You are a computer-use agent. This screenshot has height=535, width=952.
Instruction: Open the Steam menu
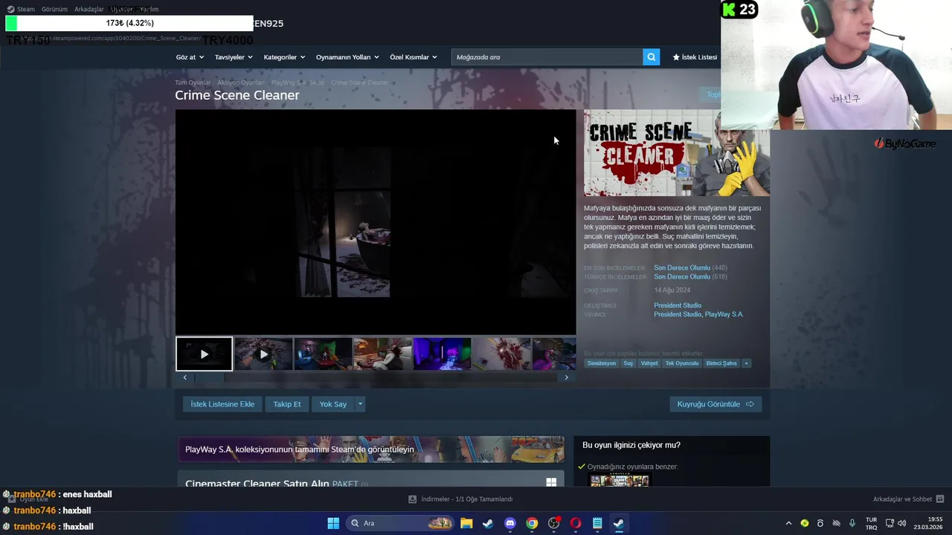[x=21, y=9]
